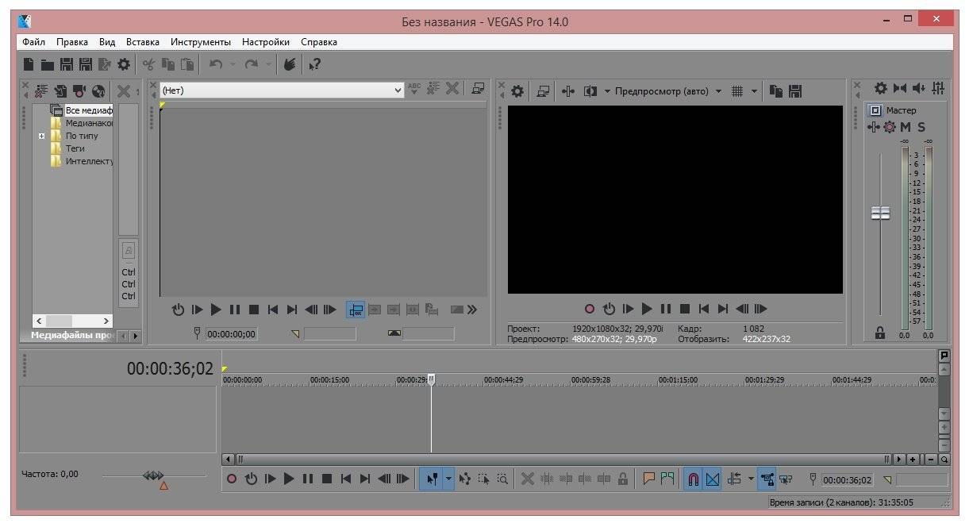Click the Redo arrow icon

[252, 64]
